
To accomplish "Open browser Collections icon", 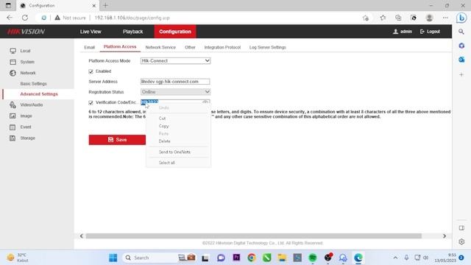I will [x=398, y=18].
